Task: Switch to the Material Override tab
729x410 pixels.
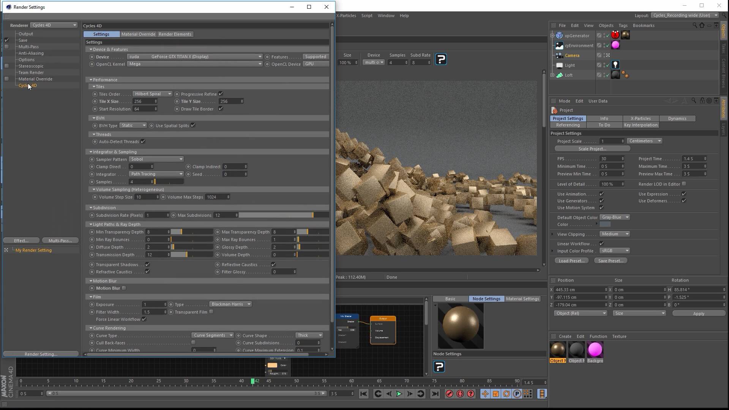Action: [x=138, y=34]
